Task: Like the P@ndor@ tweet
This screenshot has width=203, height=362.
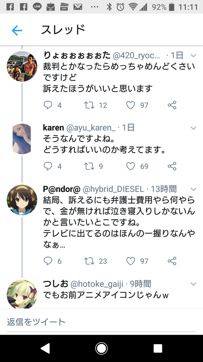Action: [x=131, y=261]
